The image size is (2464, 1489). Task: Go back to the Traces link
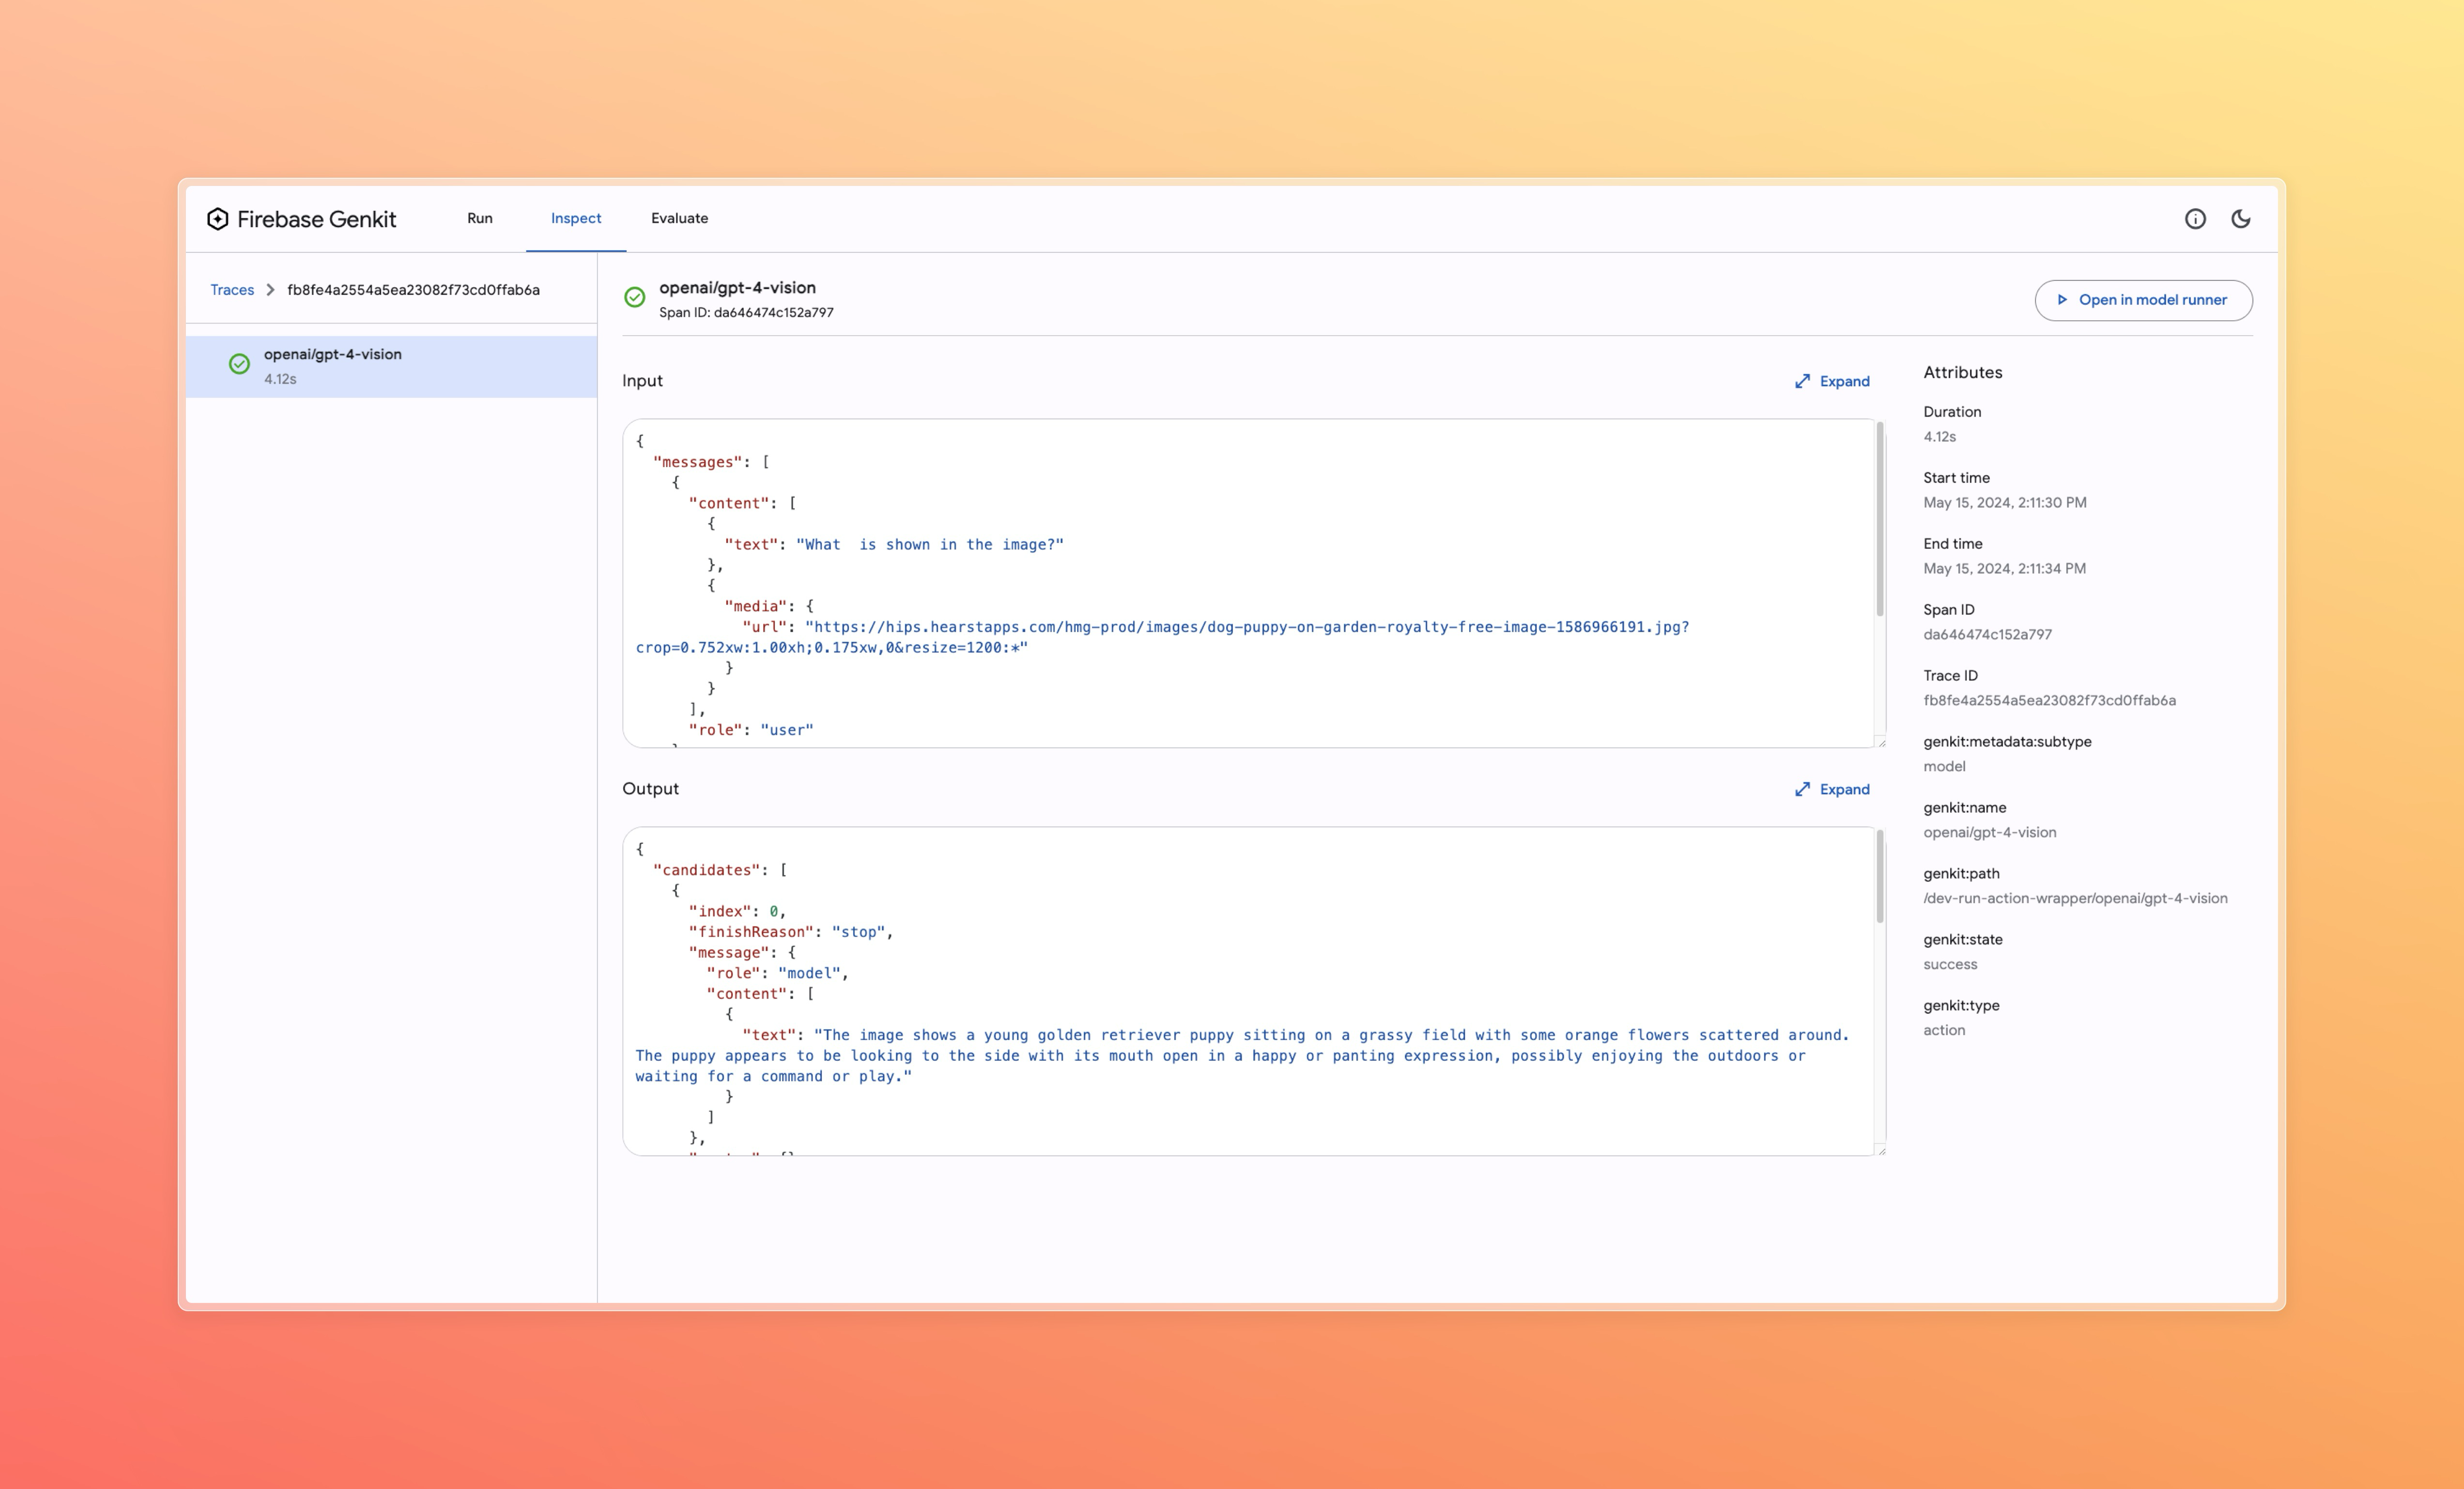[x=232, y=290]
